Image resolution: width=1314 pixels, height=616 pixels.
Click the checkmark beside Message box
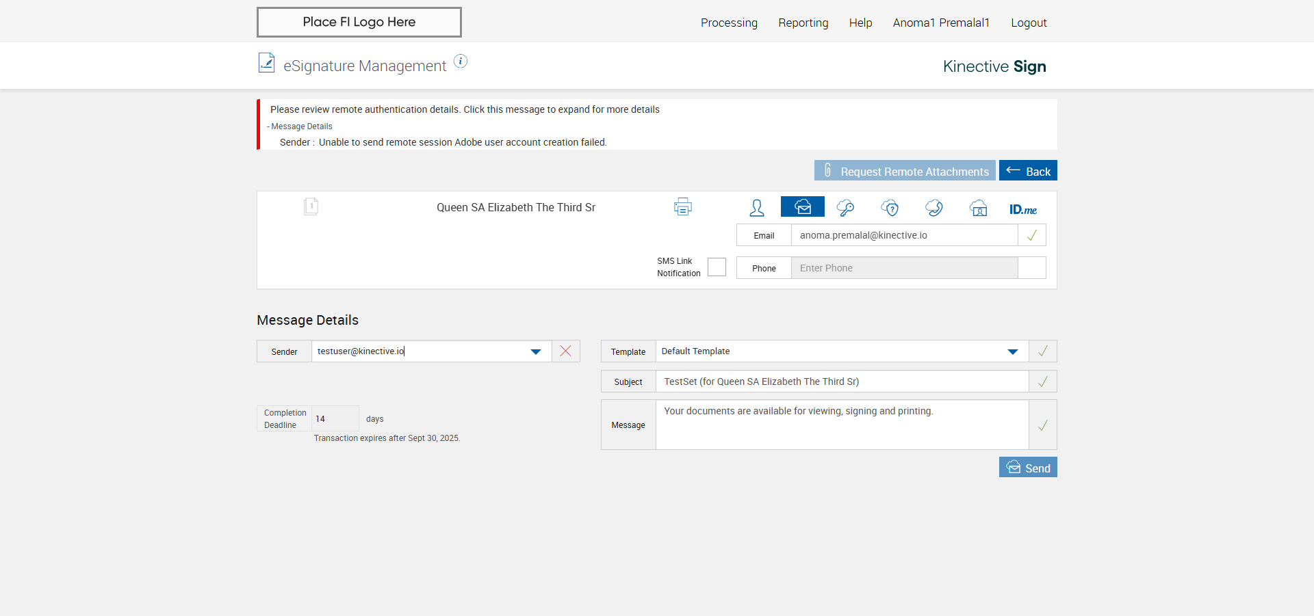(x=1043, y=425)
